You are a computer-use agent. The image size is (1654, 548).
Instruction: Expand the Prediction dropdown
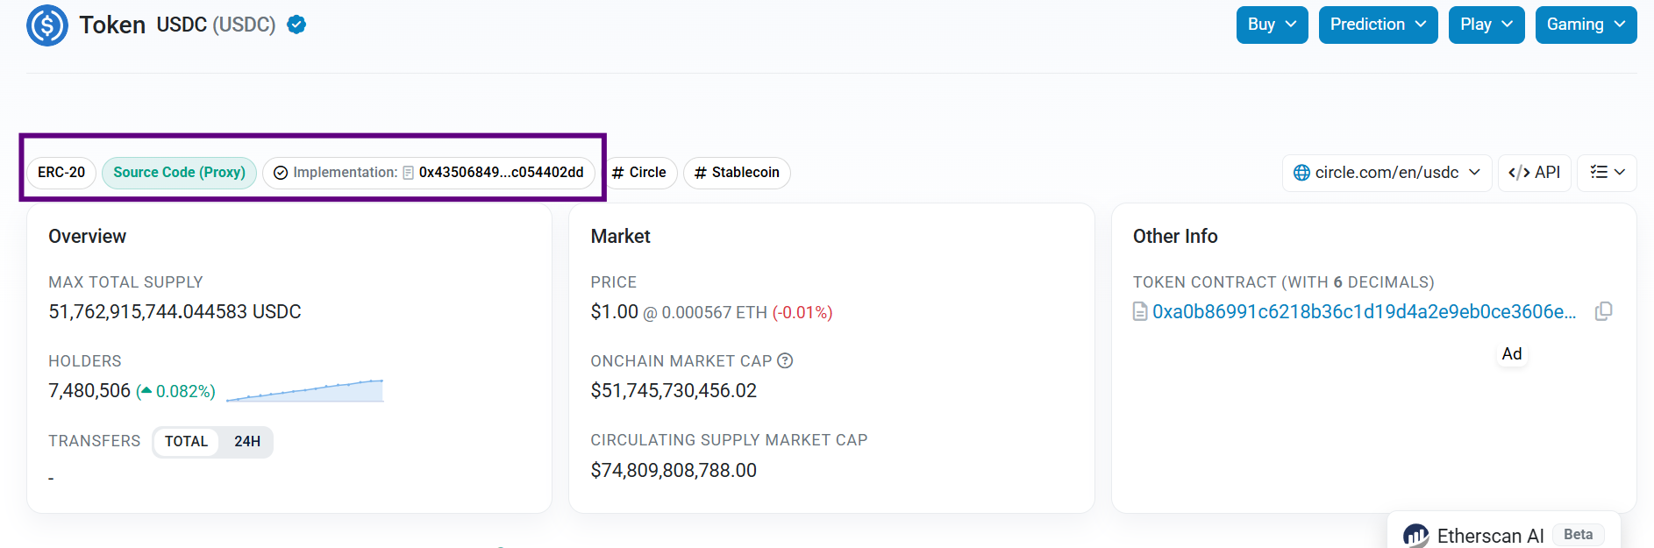(x=1379, y=25)
